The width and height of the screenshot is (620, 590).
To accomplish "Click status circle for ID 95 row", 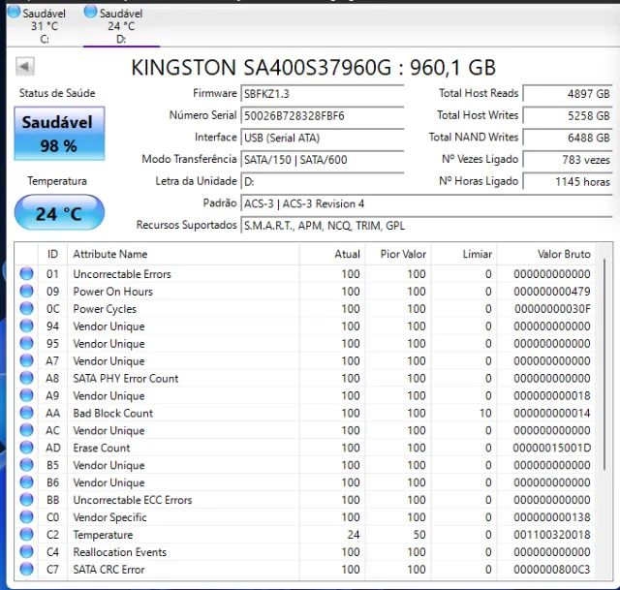I will click(26, 343).
